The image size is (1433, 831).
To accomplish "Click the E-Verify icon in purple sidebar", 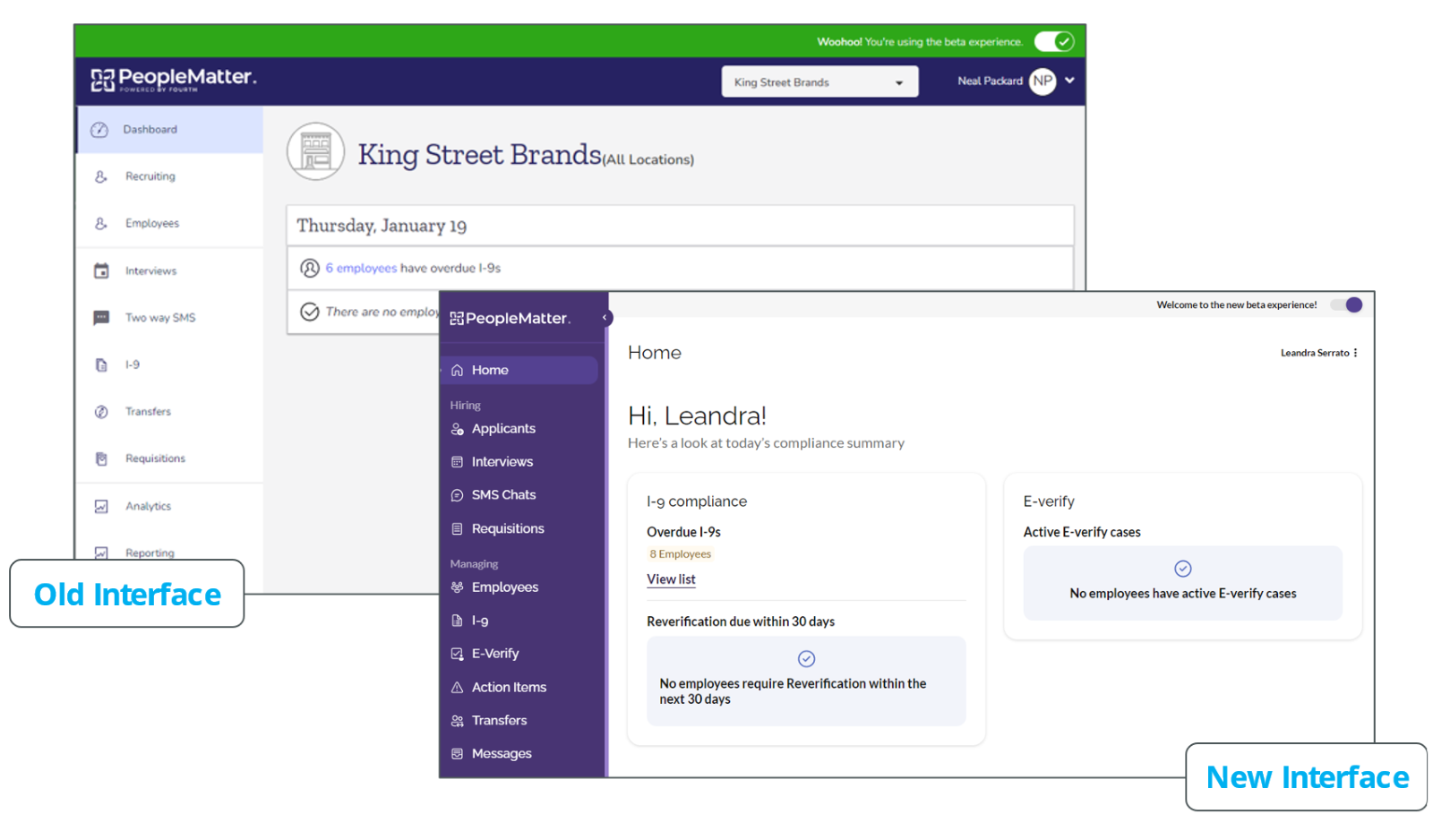I will point(457,654).
